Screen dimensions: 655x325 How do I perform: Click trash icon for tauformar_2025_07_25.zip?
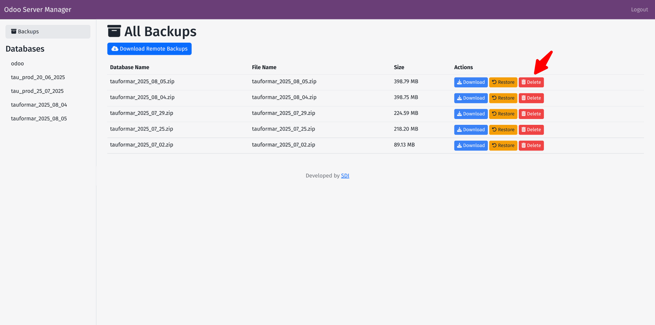(x=524, y=130)
